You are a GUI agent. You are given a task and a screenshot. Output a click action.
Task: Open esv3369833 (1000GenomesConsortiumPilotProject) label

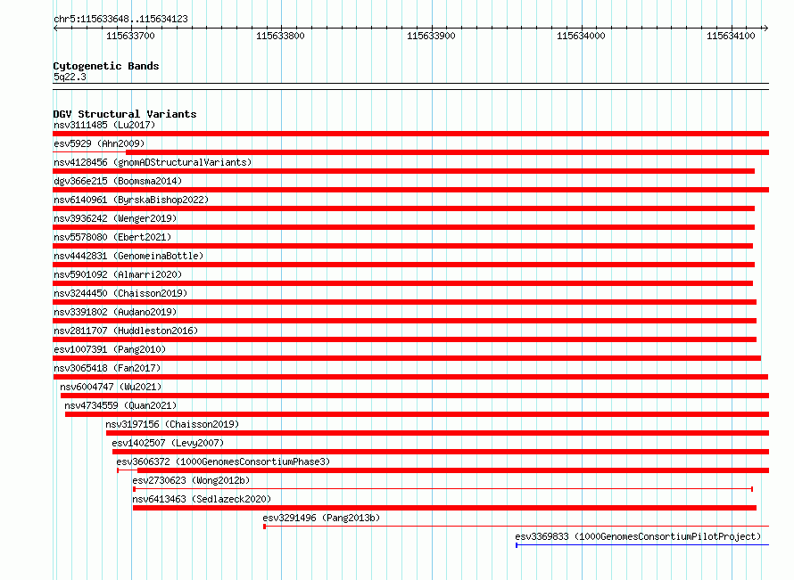(638, 536)
